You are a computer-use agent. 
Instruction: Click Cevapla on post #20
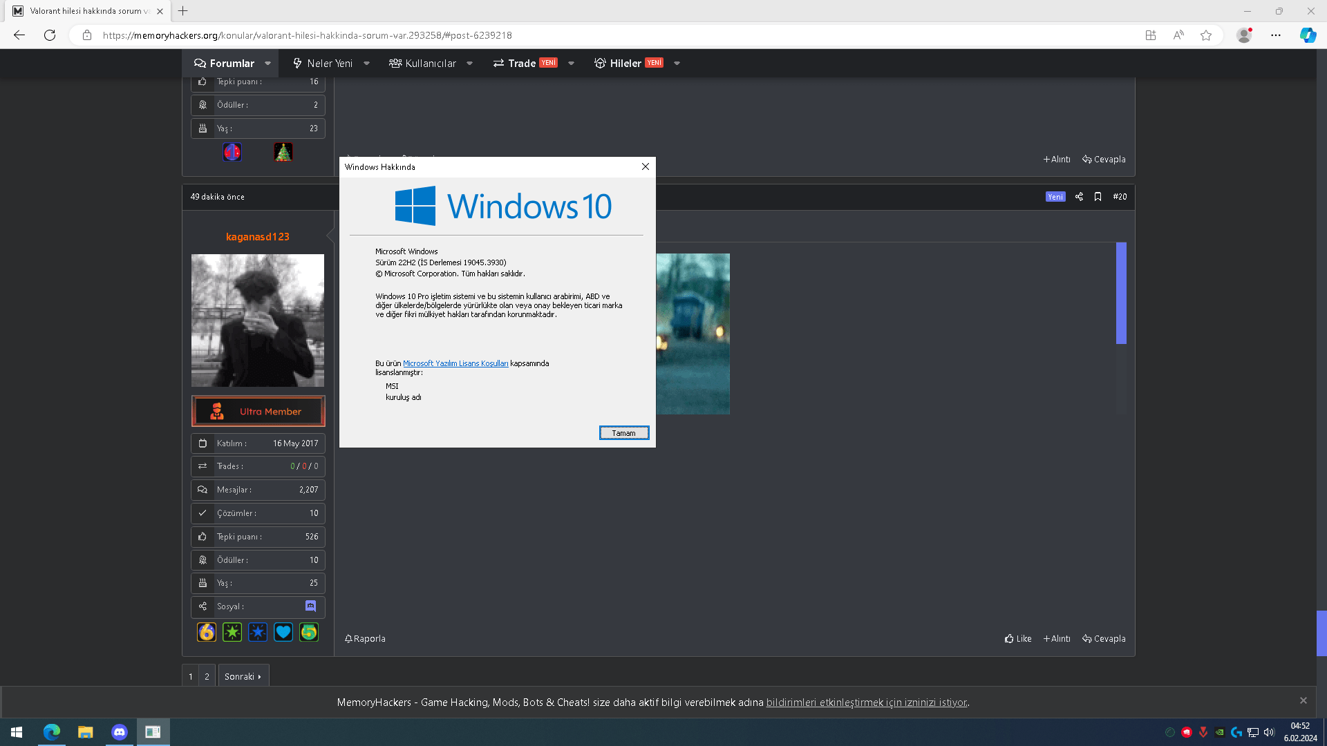[x=1104, y=638]
